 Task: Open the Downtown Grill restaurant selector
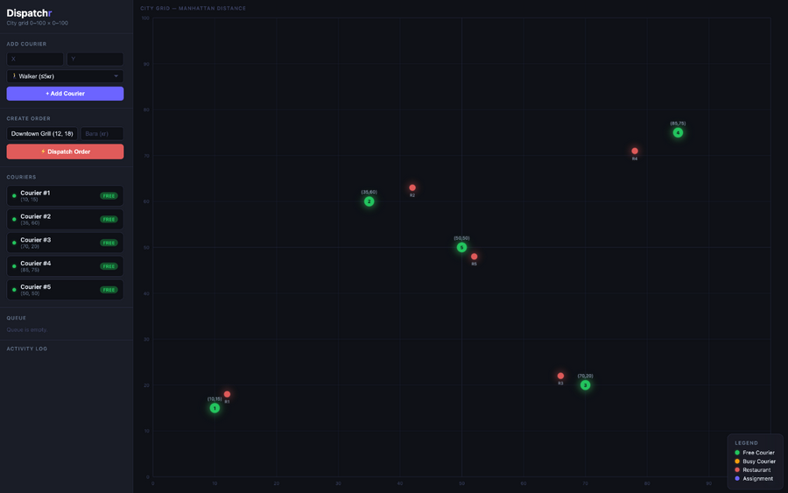pyautogui.click(x=42, y=134)
